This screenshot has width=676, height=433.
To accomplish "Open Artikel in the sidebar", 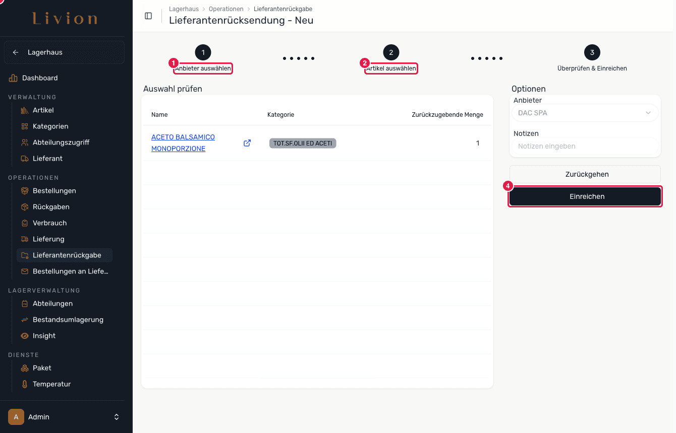I will [43, 110].
